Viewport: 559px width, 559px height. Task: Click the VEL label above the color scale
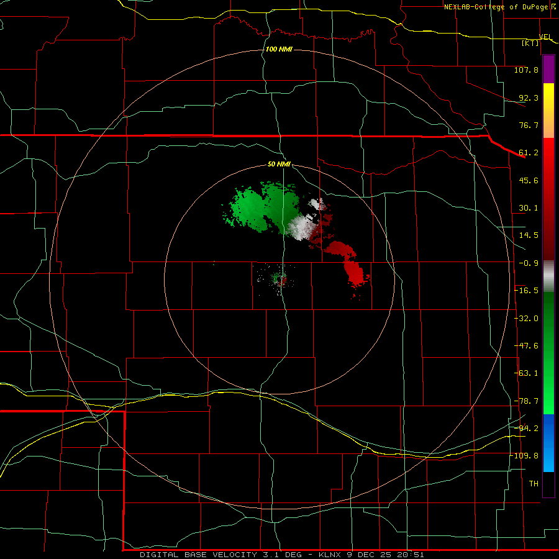[x=545, y=37]
